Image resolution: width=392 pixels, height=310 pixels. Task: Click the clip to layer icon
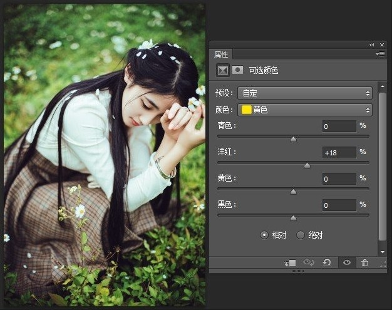(x=291, y=263)
